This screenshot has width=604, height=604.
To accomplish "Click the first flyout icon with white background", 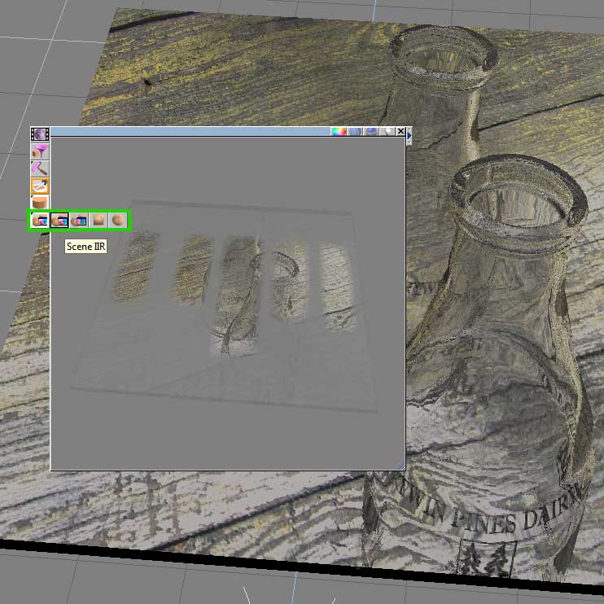I will (40, 221).
